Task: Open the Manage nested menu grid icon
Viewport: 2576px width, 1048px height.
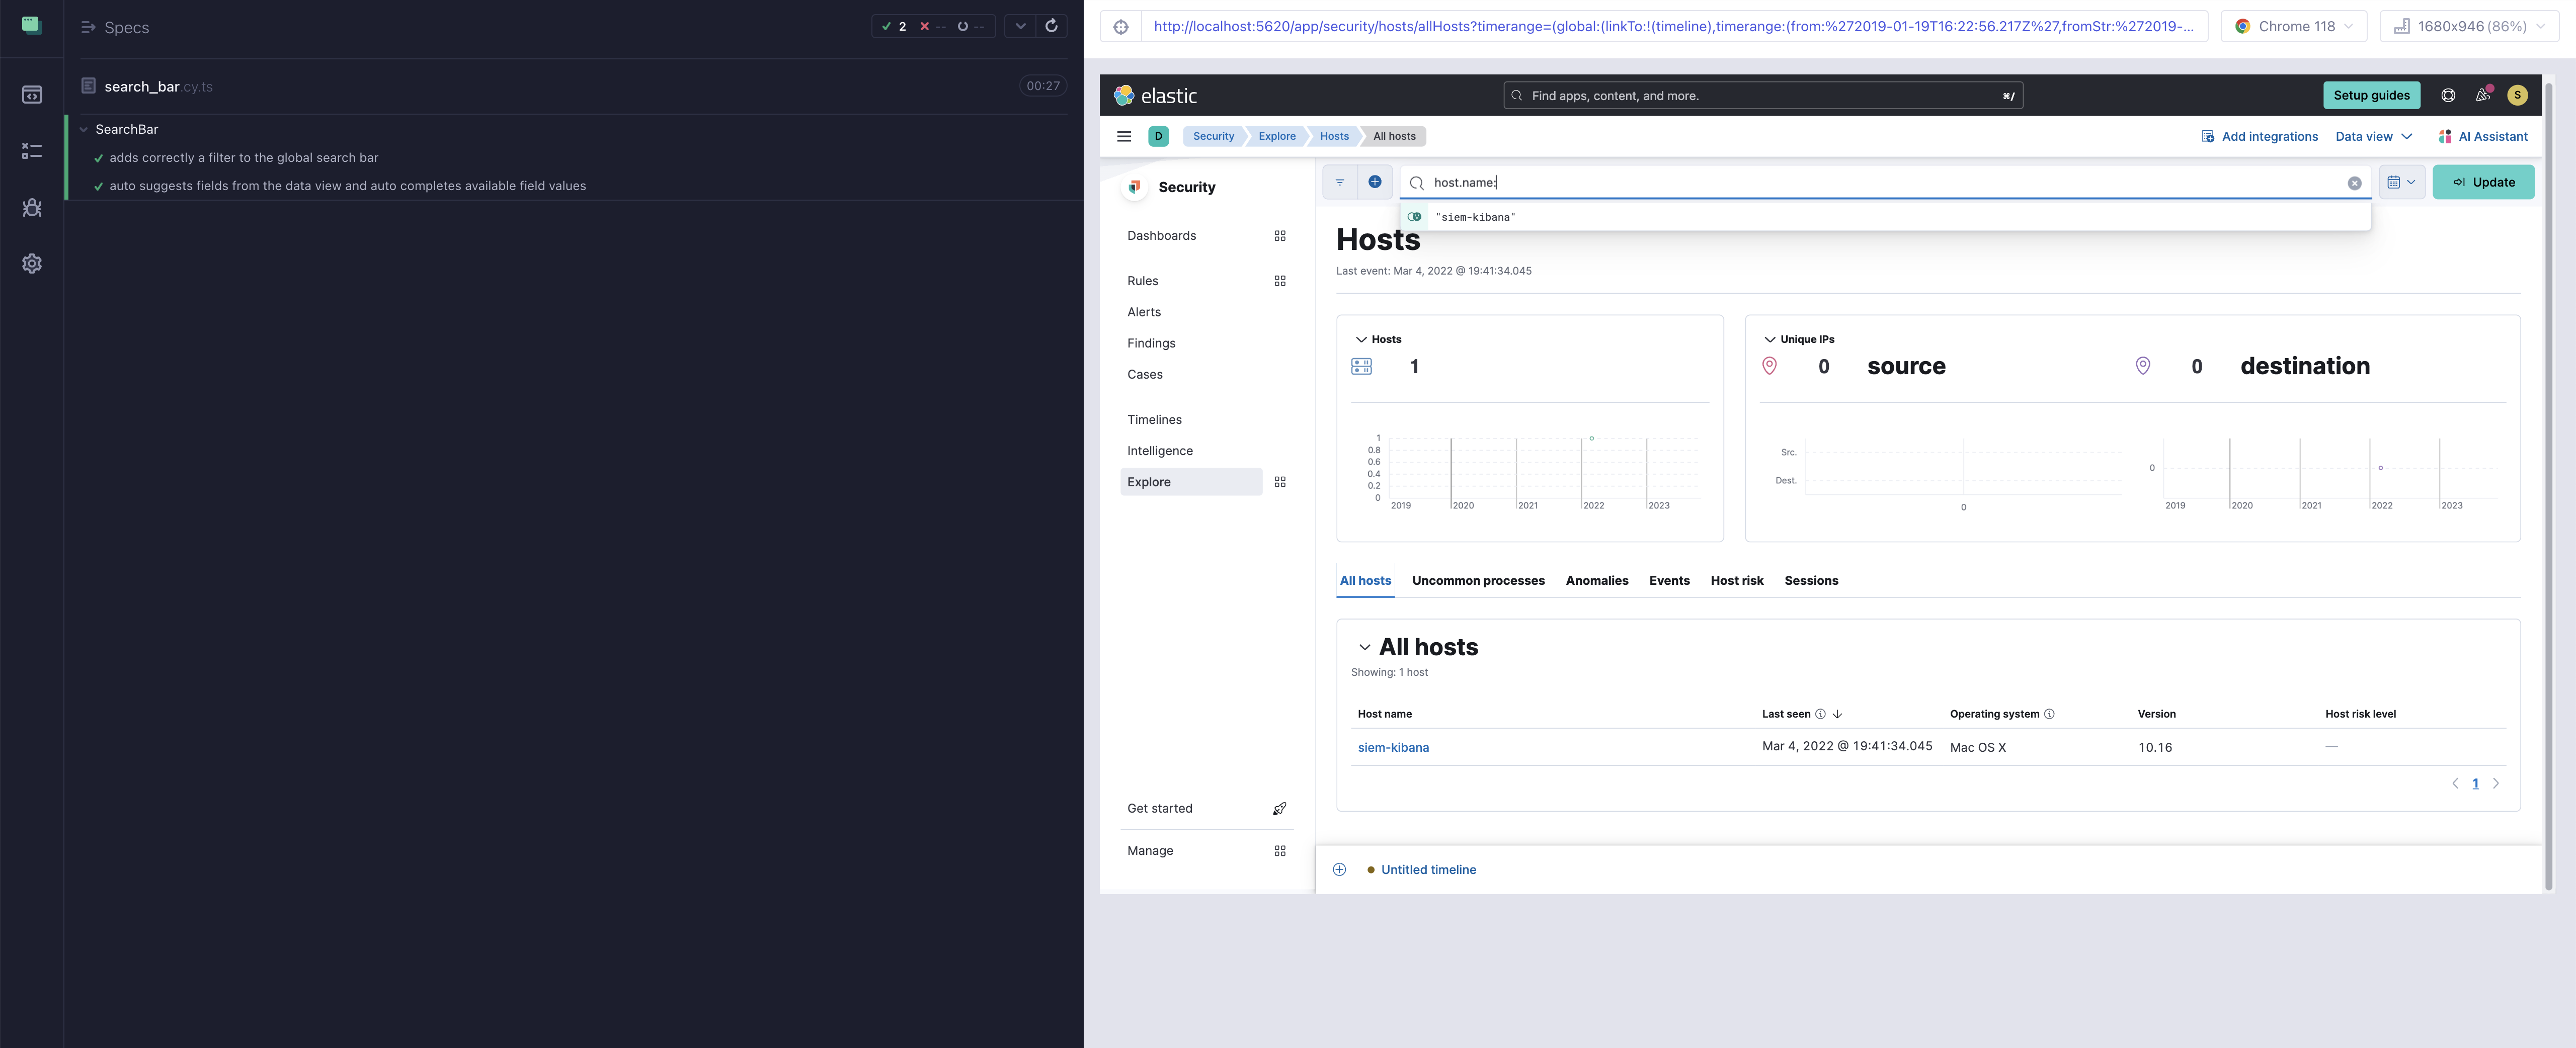Action: click(x=1280, y=851)
